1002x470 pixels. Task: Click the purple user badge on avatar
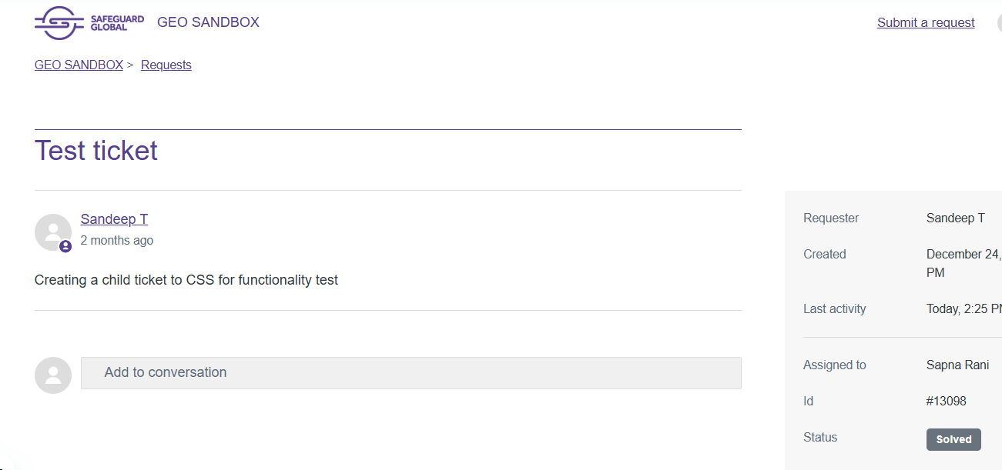65,246
